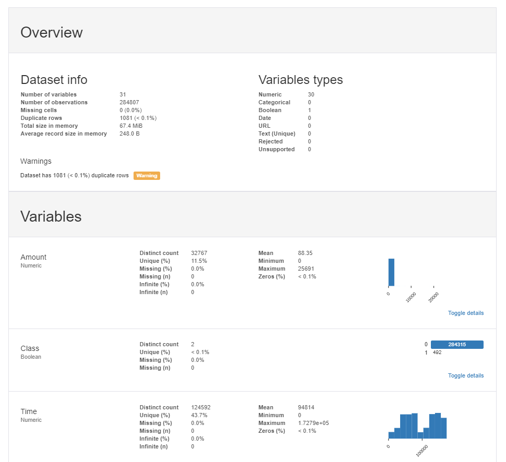Click the Unsupported type label
The width and height of the screenshot is (506, 462).
coord(276,149)
